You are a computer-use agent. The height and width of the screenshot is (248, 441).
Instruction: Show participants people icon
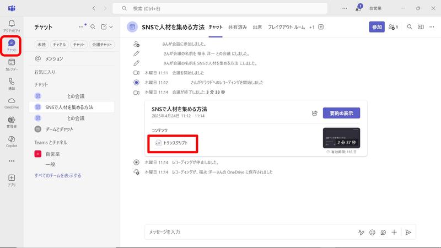(393, 27)
